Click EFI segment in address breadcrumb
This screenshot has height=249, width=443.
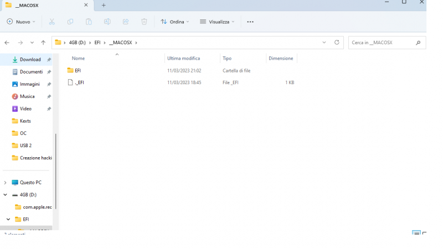pos(97,43)
